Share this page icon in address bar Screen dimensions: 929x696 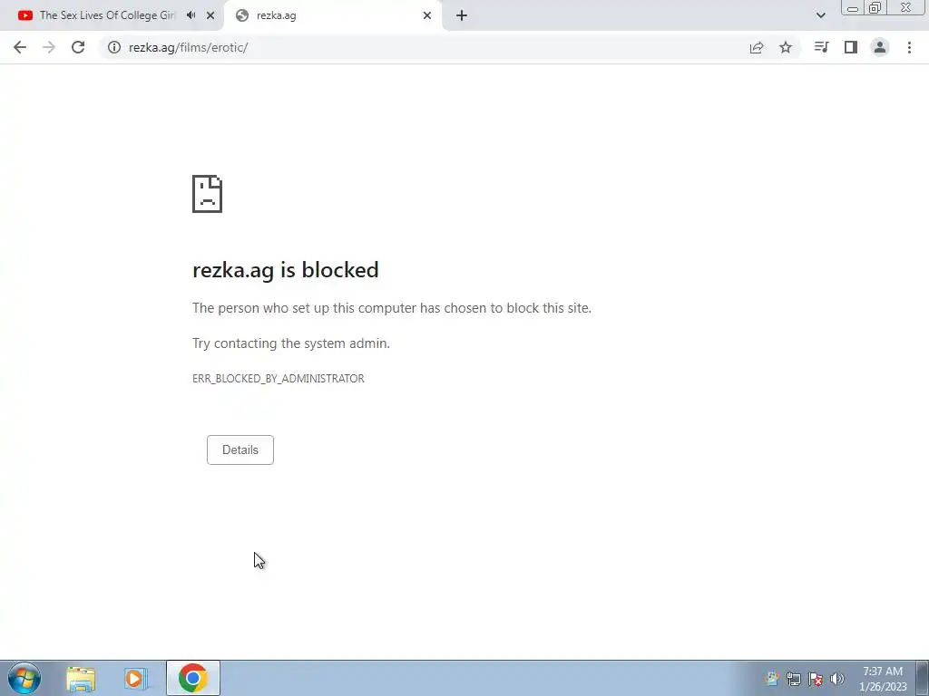pos(757,47)
